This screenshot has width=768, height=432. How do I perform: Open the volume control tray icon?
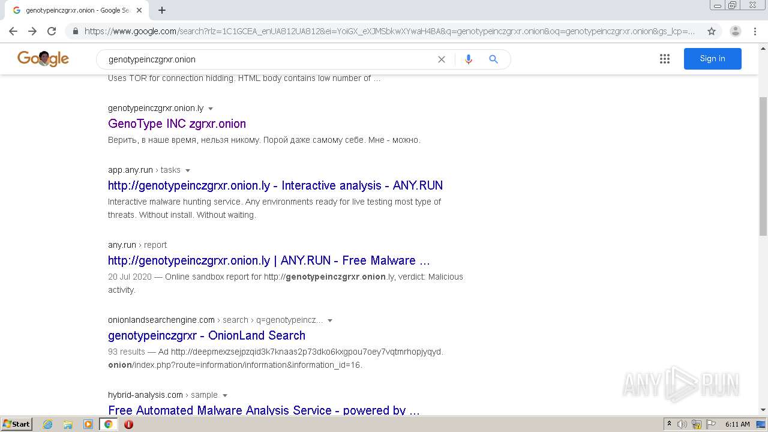click(x=682, y=424)
